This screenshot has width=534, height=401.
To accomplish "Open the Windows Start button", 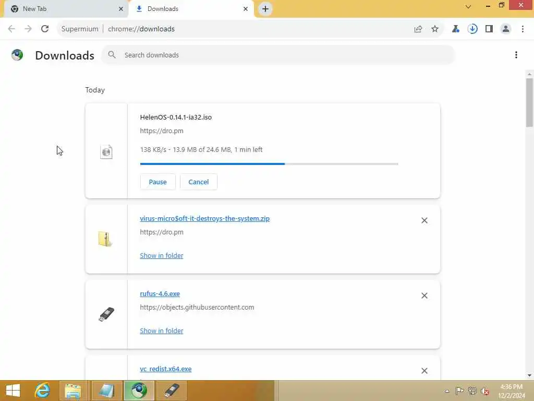I will [13, 391].
